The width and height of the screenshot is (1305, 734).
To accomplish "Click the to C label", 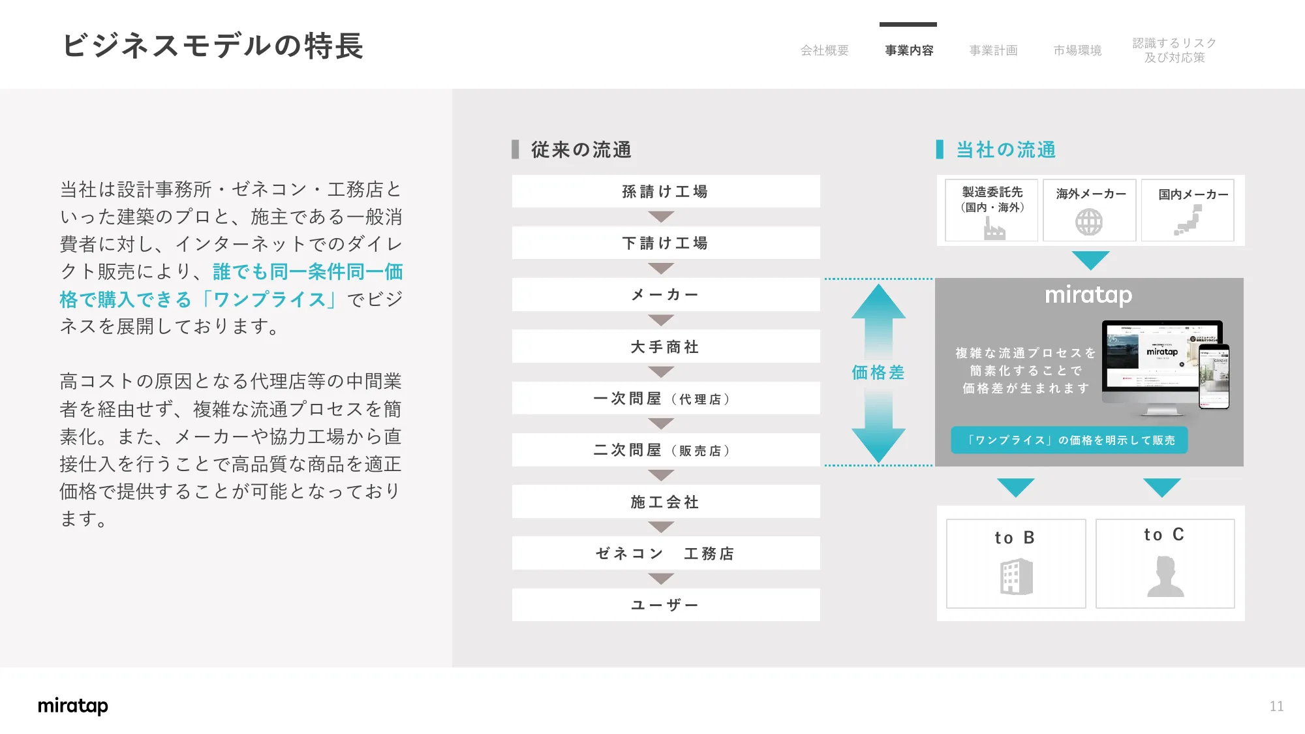I will pos(1164,535).
